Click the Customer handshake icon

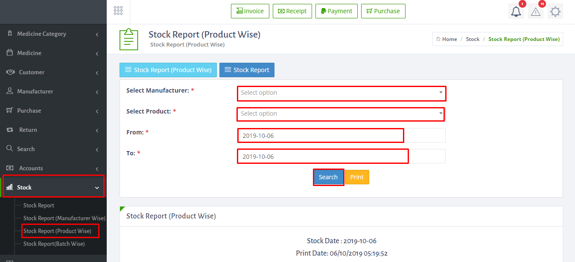click(x=10, y=72)
